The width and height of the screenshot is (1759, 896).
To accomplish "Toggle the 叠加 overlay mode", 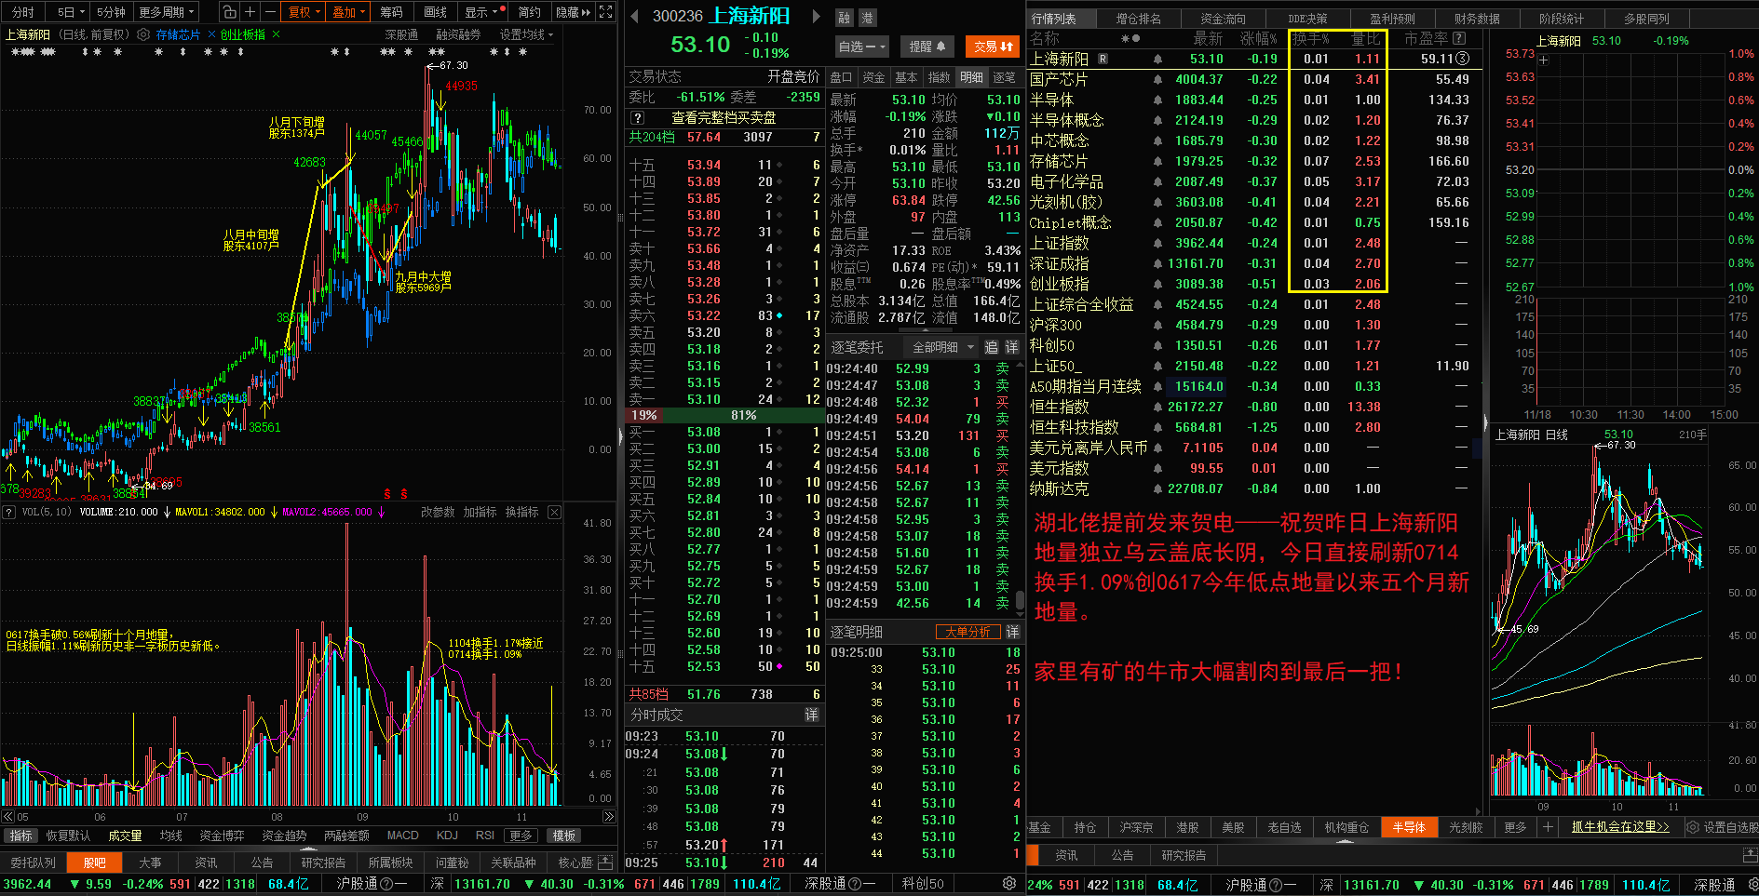I will [x=348, y=12].
